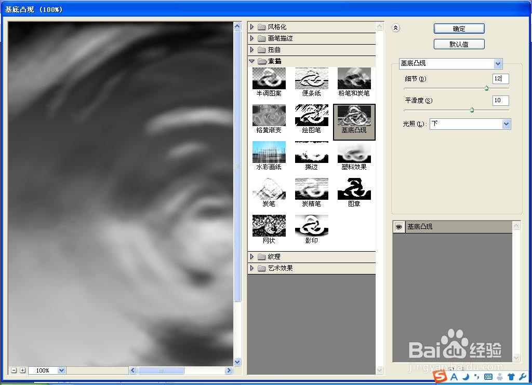Select the 撕边 filter thumbnail

(312, 152)
